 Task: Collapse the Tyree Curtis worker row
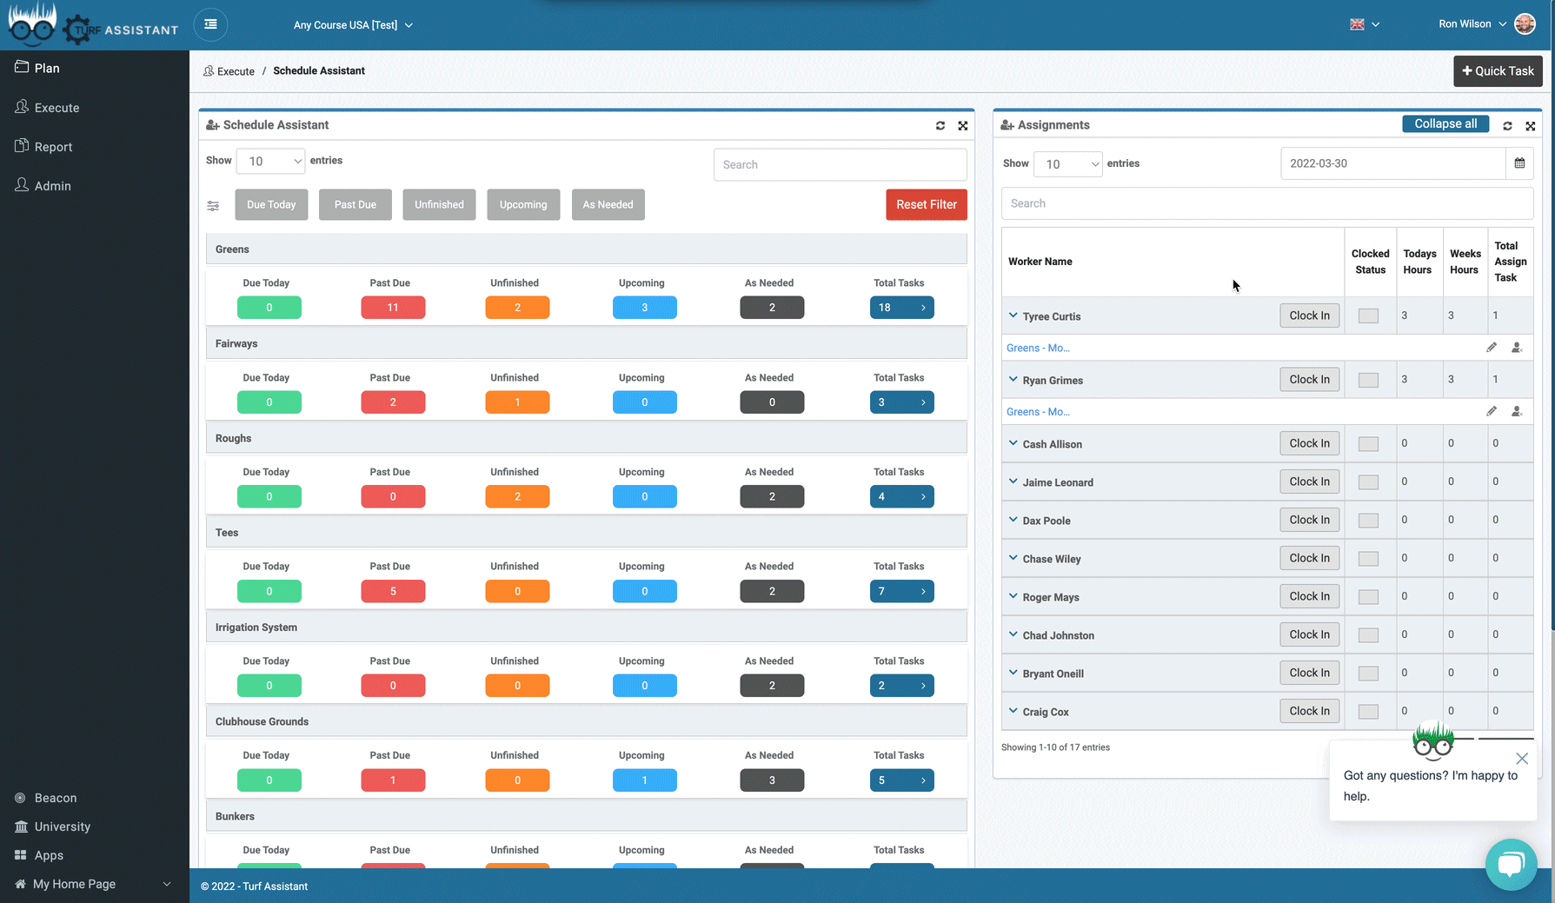click(1013, 315)
